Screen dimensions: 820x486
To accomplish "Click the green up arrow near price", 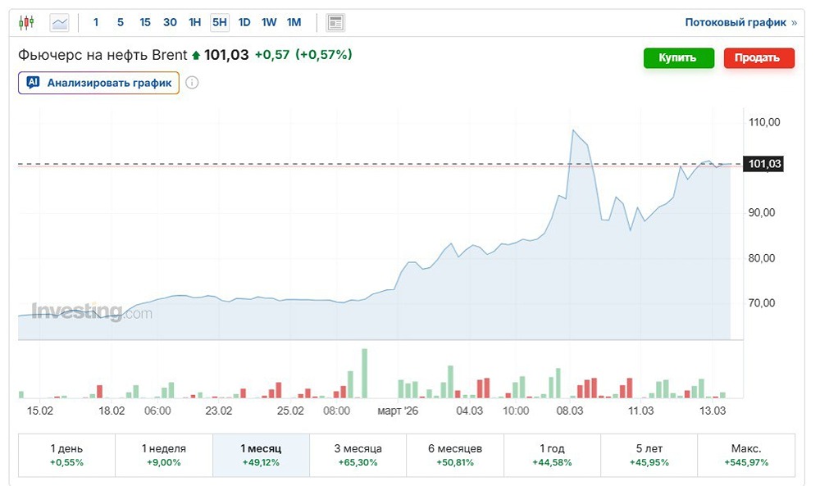I will click(195, 56).
